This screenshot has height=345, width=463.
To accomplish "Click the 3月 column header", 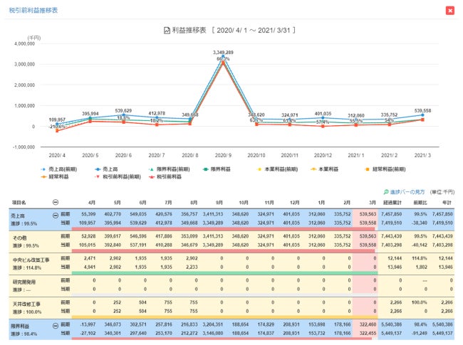I will (x=373, y=203).
